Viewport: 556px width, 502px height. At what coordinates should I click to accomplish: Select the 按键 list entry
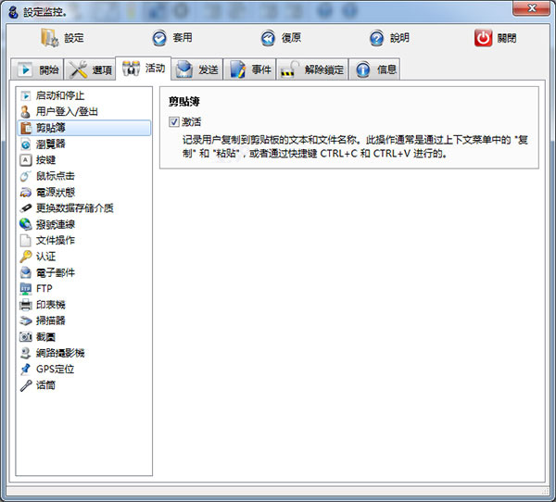pos(83,160)
